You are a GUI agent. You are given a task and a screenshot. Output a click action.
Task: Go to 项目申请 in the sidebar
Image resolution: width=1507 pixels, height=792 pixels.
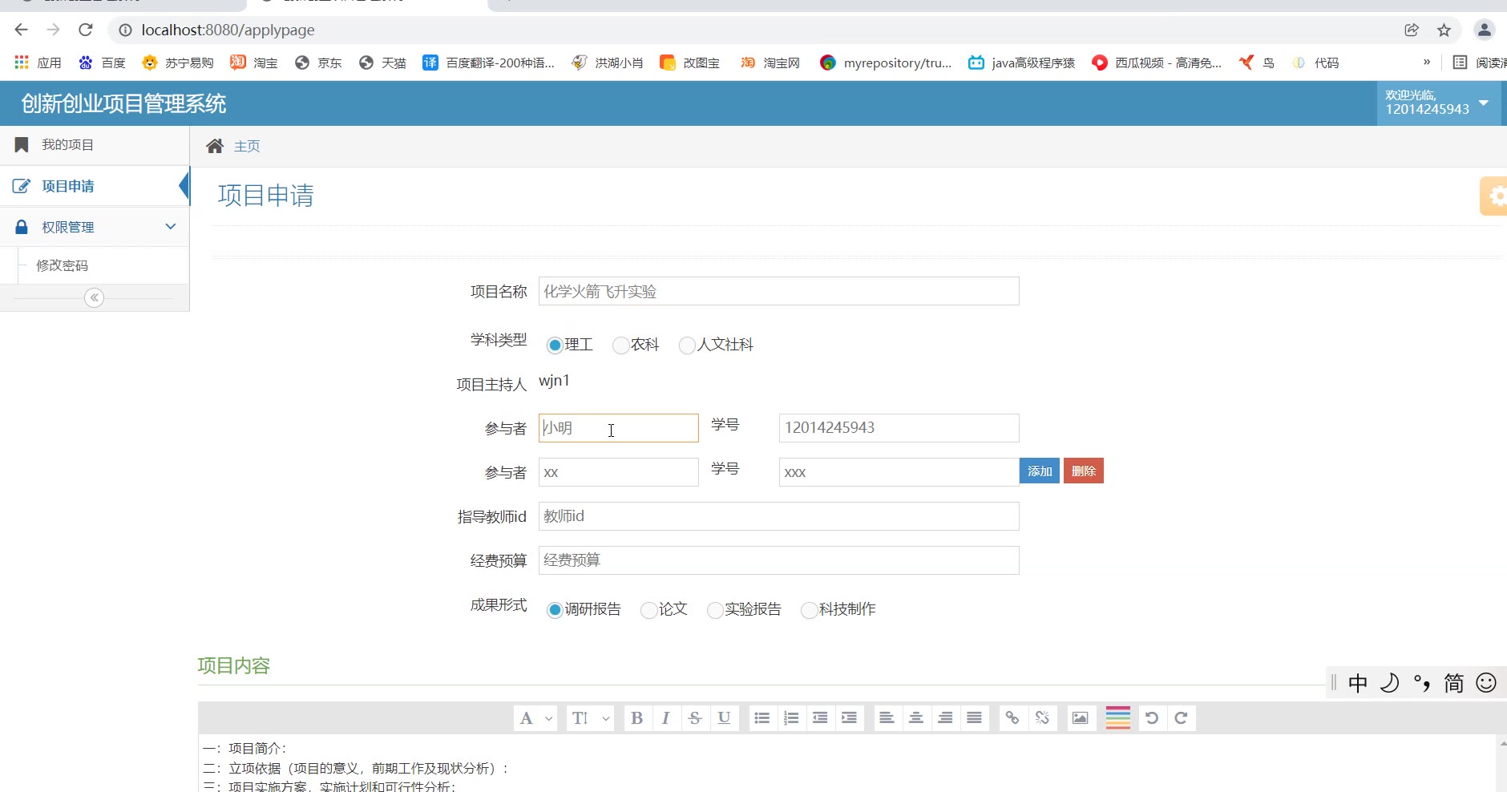[x=95, y=186]
